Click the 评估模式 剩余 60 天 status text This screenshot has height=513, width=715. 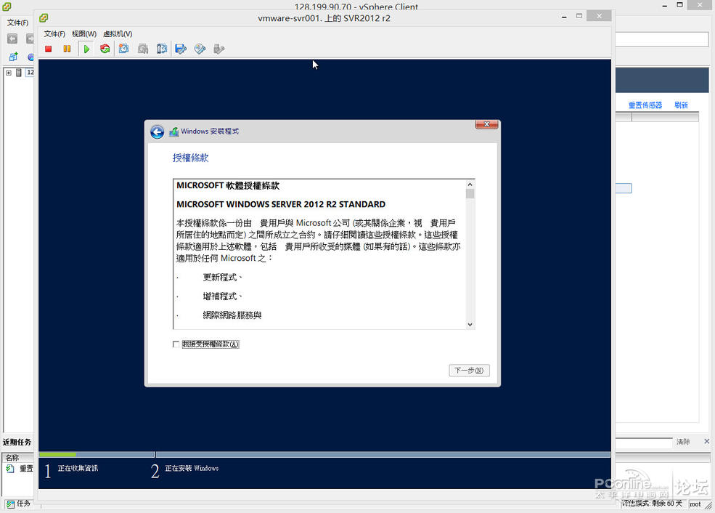[652, 504]
